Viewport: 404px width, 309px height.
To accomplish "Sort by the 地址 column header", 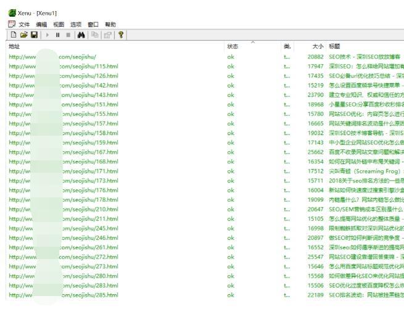I will tap(115, 46).
